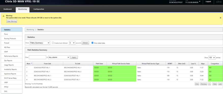This screenshot has width=223, height=94.
Task: Click the Clear Warning button
Action: click(x=12, y=21)
